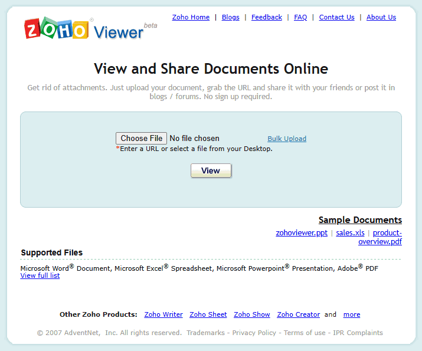Click the View button
The width and height of the screenshot is (422, 351).
click(x=211, y=170)
